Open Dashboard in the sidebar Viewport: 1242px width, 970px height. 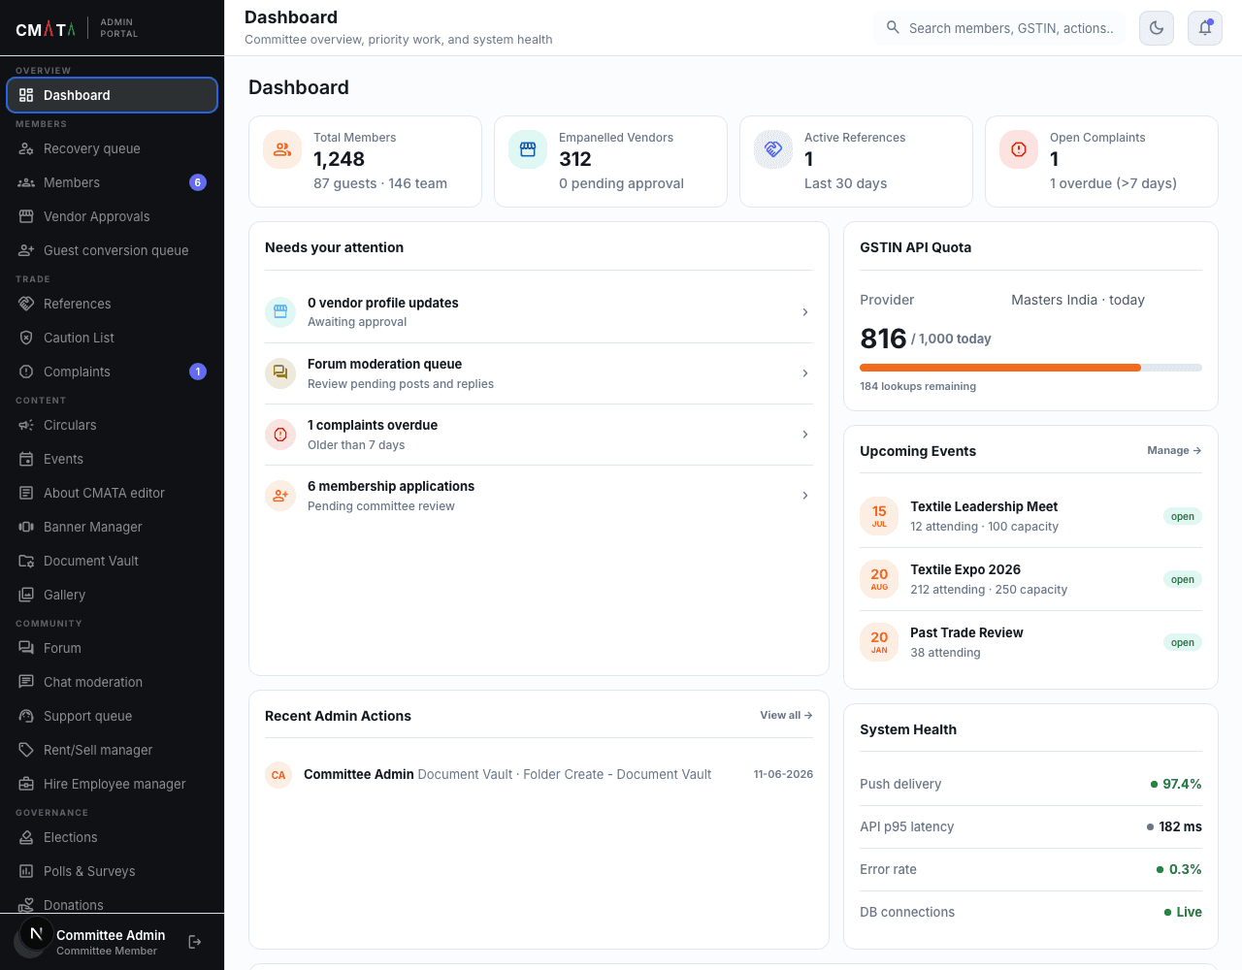coord(113,95)
